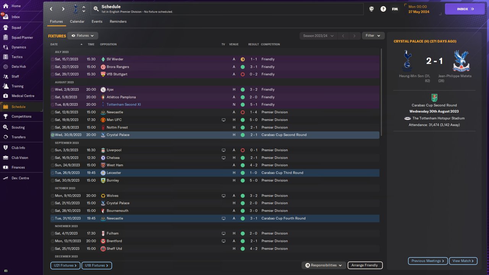Toggle the SV Werder fixture row marker

pyautogui.click(x=53, y=59)
